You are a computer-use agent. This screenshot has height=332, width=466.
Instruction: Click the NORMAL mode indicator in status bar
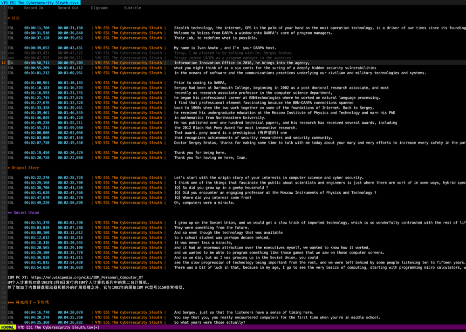click(x=8, y=327)
